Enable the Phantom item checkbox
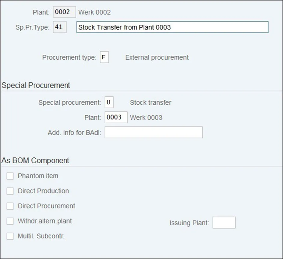Image resolution: width=283 pixels, height=259 pixels. 10,176
